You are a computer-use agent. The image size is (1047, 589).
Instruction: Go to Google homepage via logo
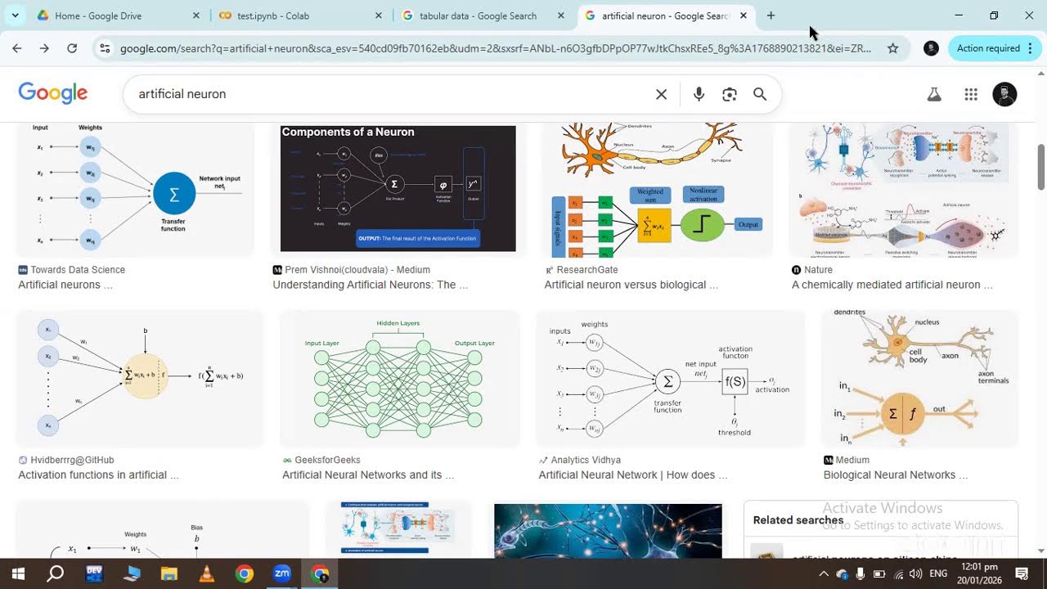pos(53,93)
